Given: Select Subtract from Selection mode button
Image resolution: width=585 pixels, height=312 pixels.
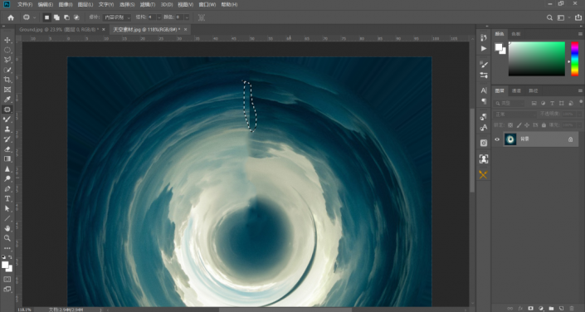Looking at the screenshot, I should pos(66,17).
